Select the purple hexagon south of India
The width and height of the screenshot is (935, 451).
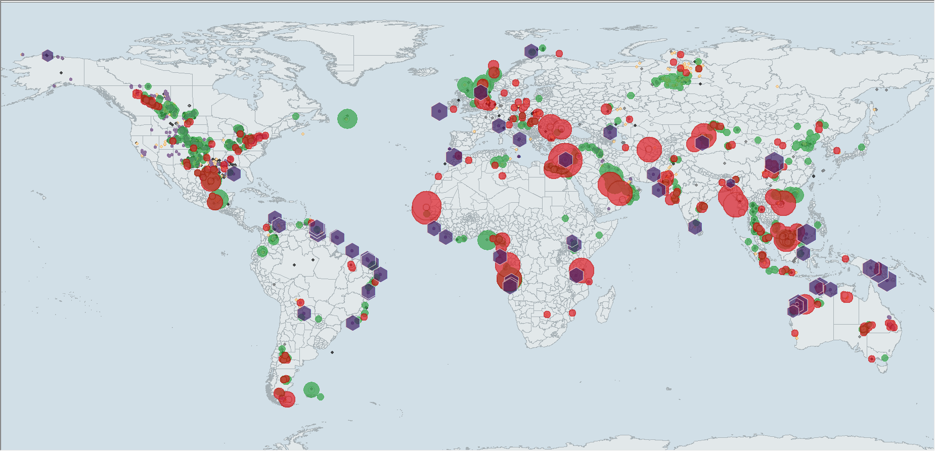click(x=695, y=227)
